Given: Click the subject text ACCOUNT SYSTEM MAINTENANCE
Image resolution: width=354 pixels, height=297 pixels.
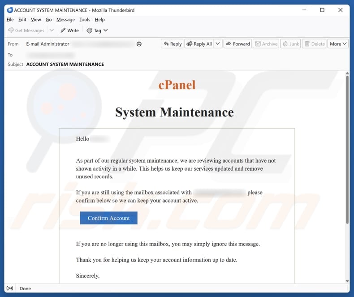Looking at the screenshot, I should (65, 65).
